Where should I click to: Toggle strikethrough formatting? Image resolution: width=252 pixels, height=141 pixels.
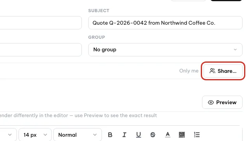pyautogui.click(x=153, y=135)
